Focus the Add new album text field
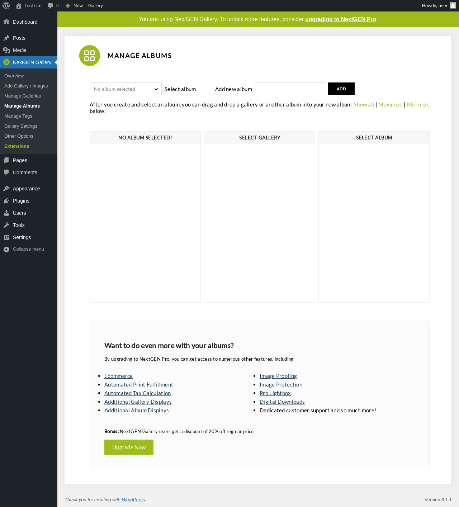Image resolution: width=459 pixels, height=507 pixels. (x=290, y=89)
